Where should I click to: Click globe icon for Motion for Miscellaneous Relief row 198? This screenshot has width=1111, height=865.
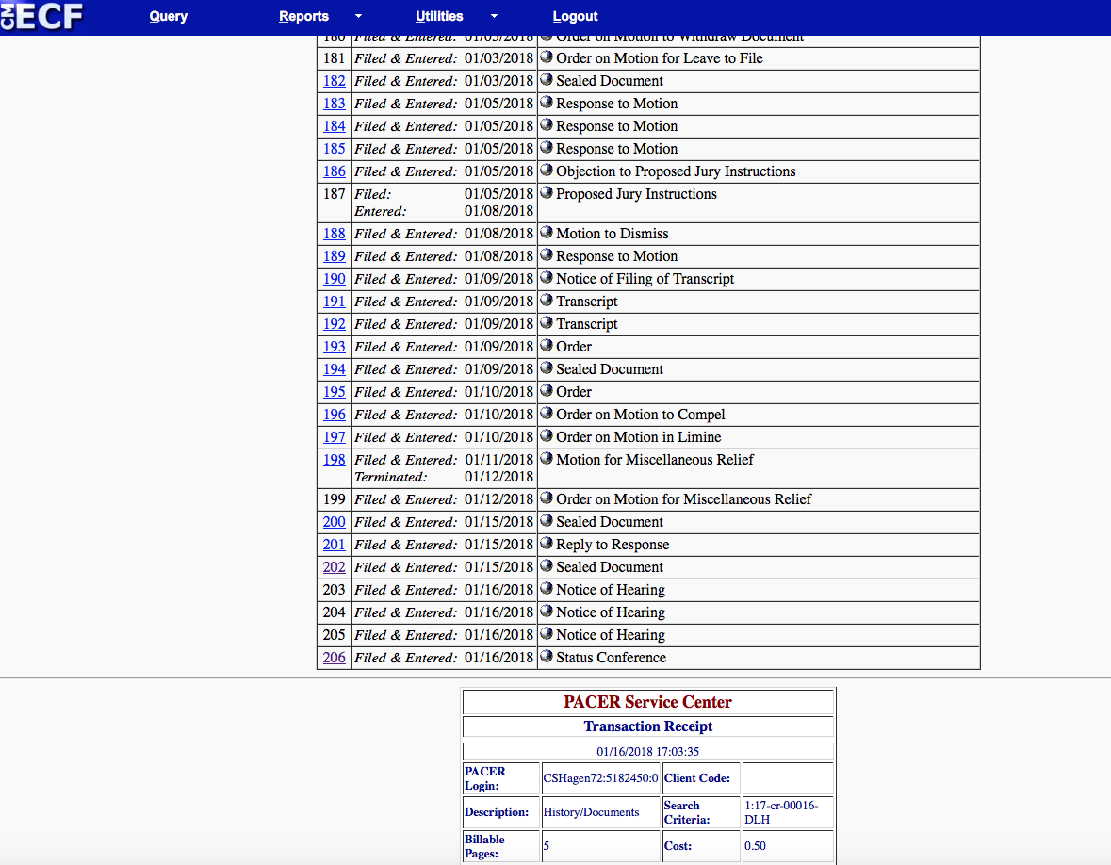click(x=547, y=458)
